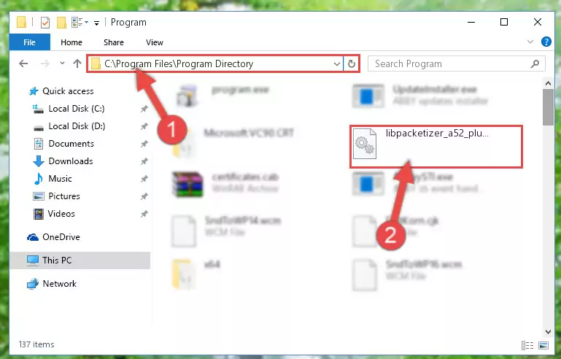The width and height of the screenshot is (561, 359).
Task: Click pin icon beside Local Disk (C:)
Action: pos(144,109)
